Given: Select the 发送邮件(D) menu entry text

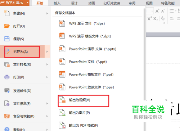Looking at the screenshot, I should click(x=22, y=91).
